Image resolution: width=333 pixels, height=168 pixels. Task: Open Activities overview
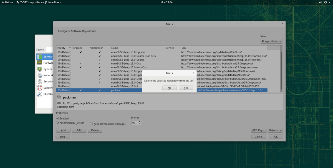[7, 2]
